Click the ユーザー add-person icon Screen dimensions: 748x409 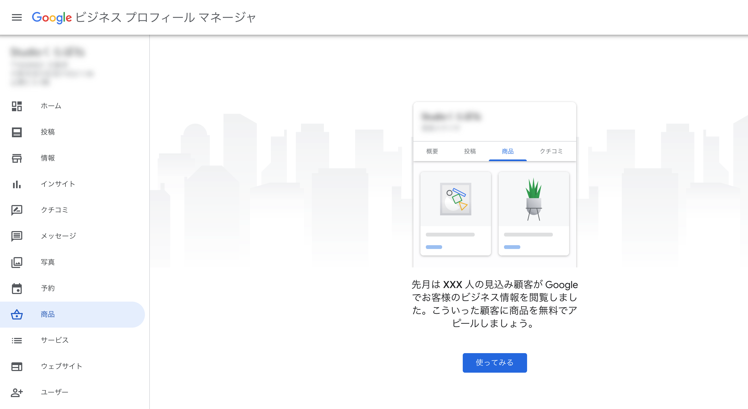coord(17,392)
